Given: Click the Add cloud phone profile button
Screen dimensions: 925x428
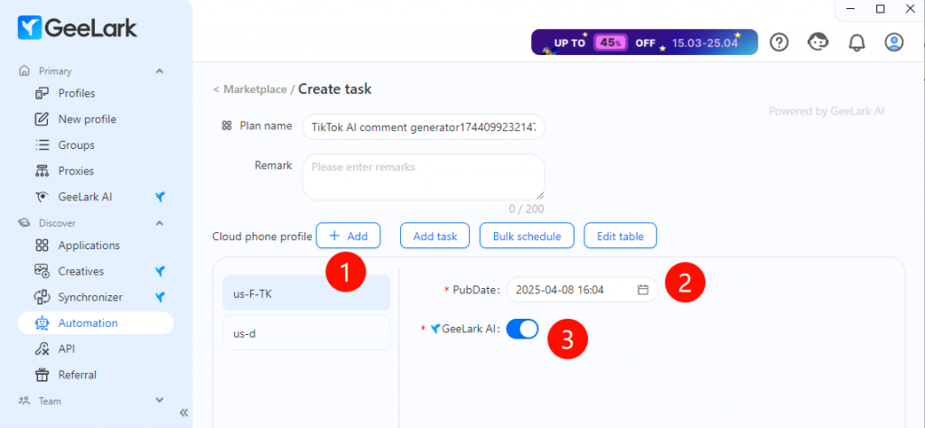Looking at the screenshot, I should (x=348, y=236).
